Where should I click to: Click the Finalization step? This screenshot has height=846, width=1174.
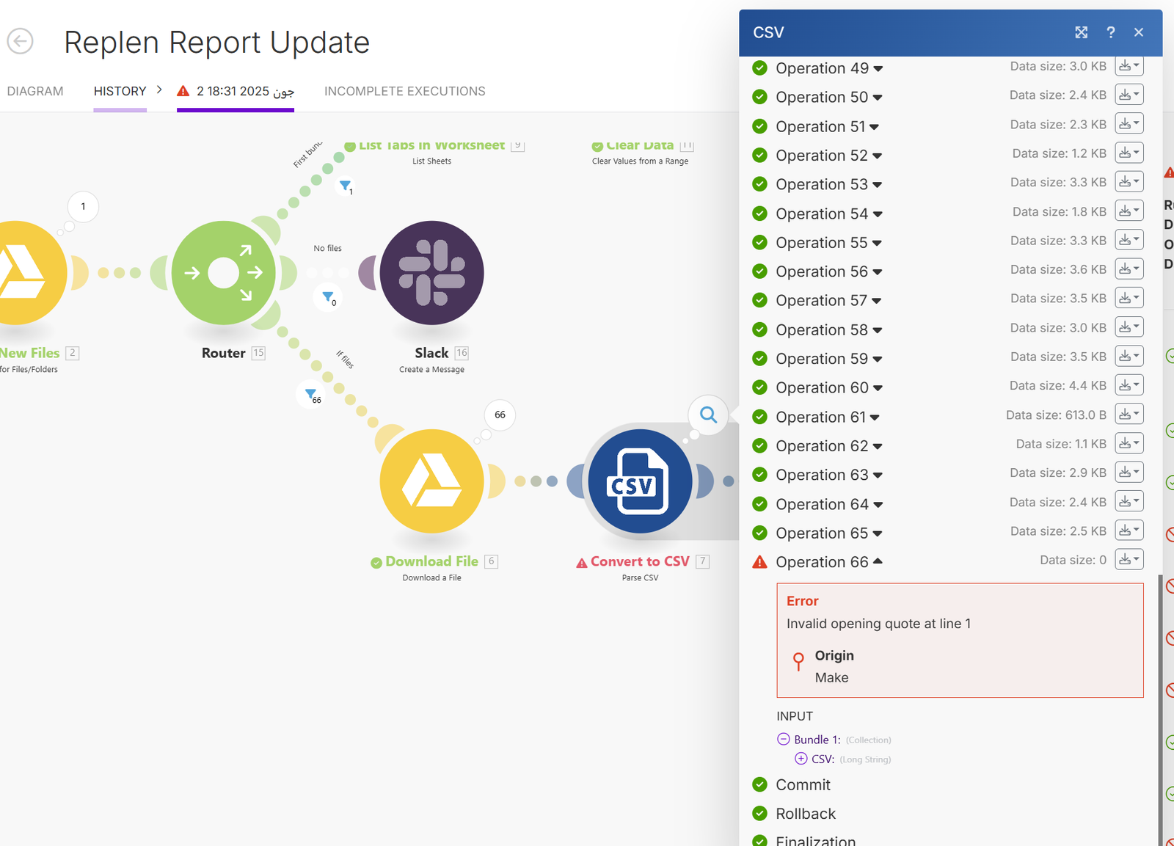[x=814, y=841]
